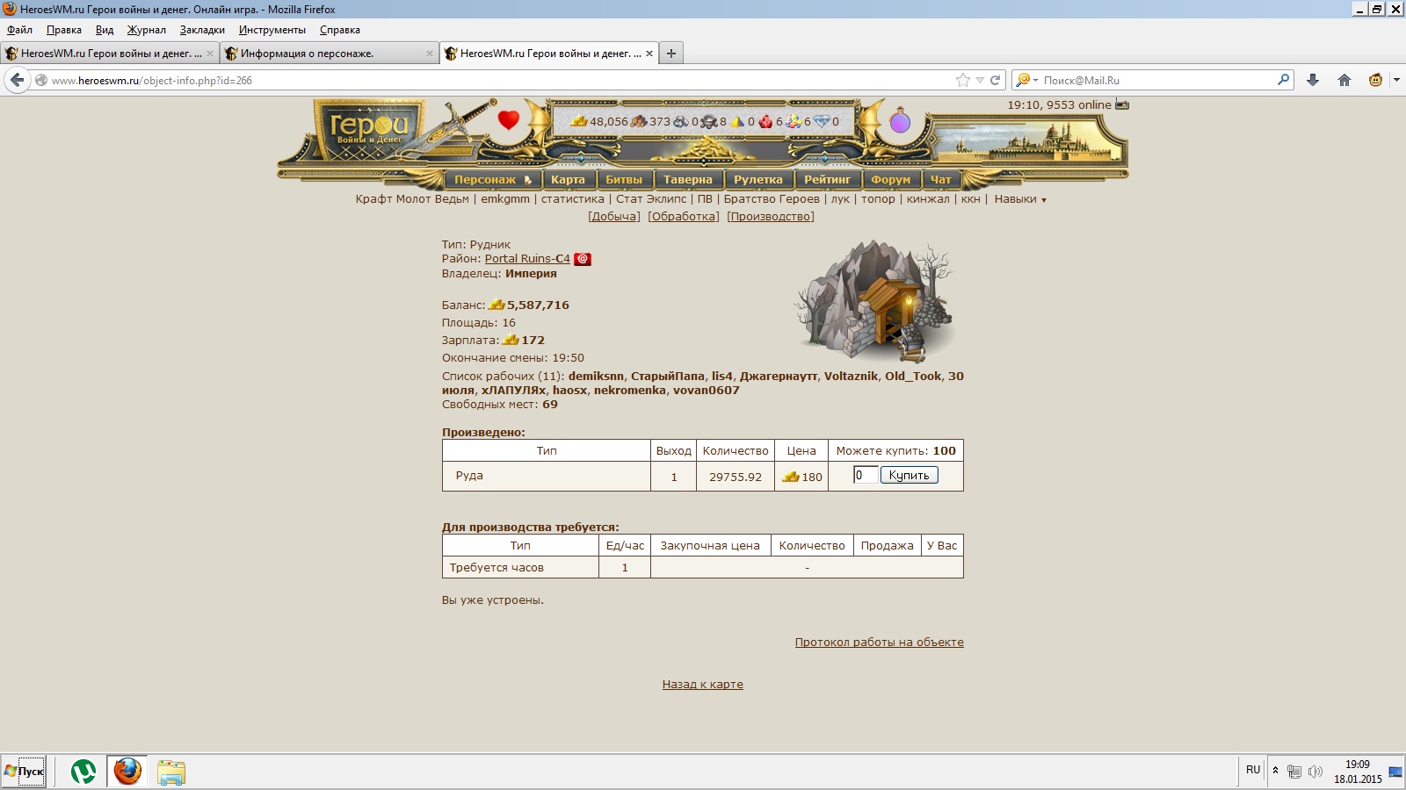The image size is (1406, 790).
Task: Click the Firefox icon in the taskbar
Action: coord(127,772)
